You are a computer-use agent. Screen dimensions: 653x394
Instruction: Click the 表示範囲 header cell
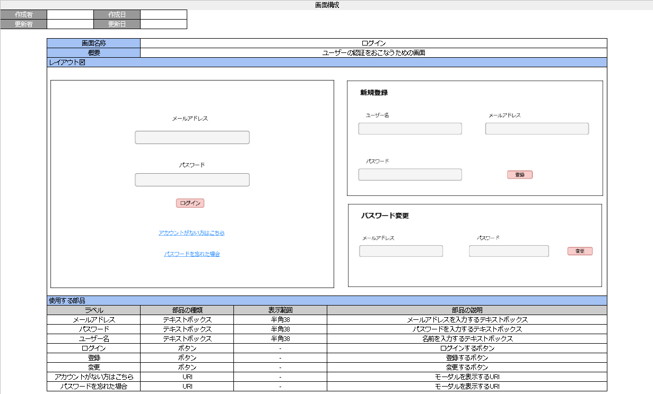(x=280, y=310)
